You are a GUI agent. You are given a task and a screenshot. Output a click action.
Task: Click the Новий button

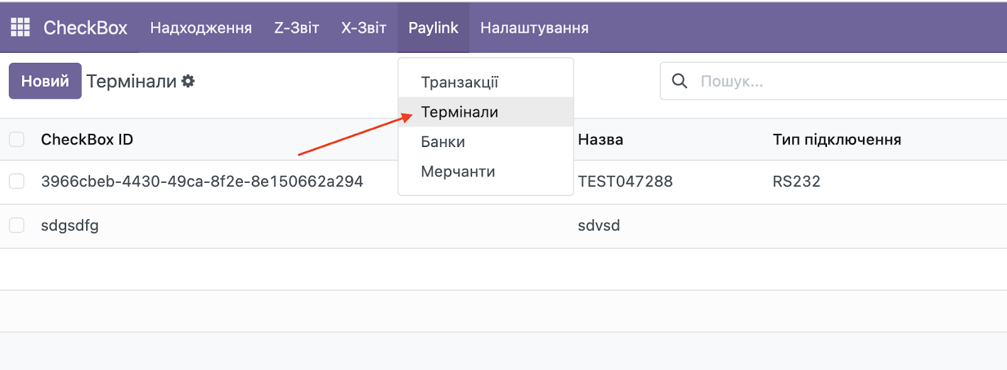coord(45,81)
